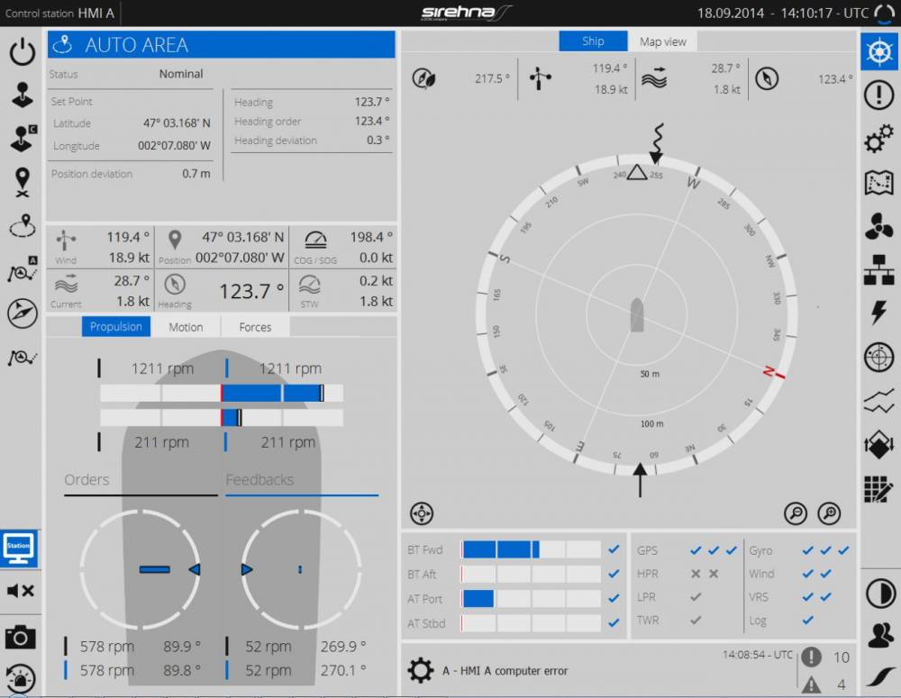Choose the position marker mode icon
The image size is (901, 698).
pyautogui.click(x=23, y=183)
